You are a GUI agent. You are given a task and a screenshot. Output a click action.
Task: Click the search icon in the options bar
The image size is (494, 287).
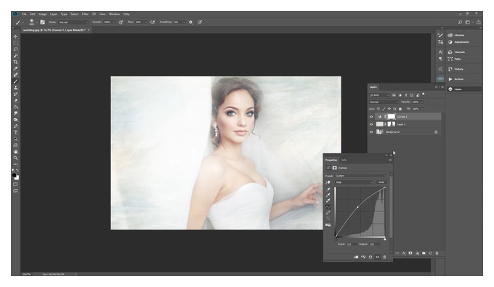coord(460,22)
